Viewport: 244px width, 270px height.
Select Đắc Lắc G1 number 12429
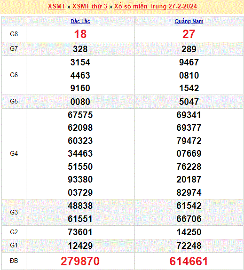pos(80,246)
